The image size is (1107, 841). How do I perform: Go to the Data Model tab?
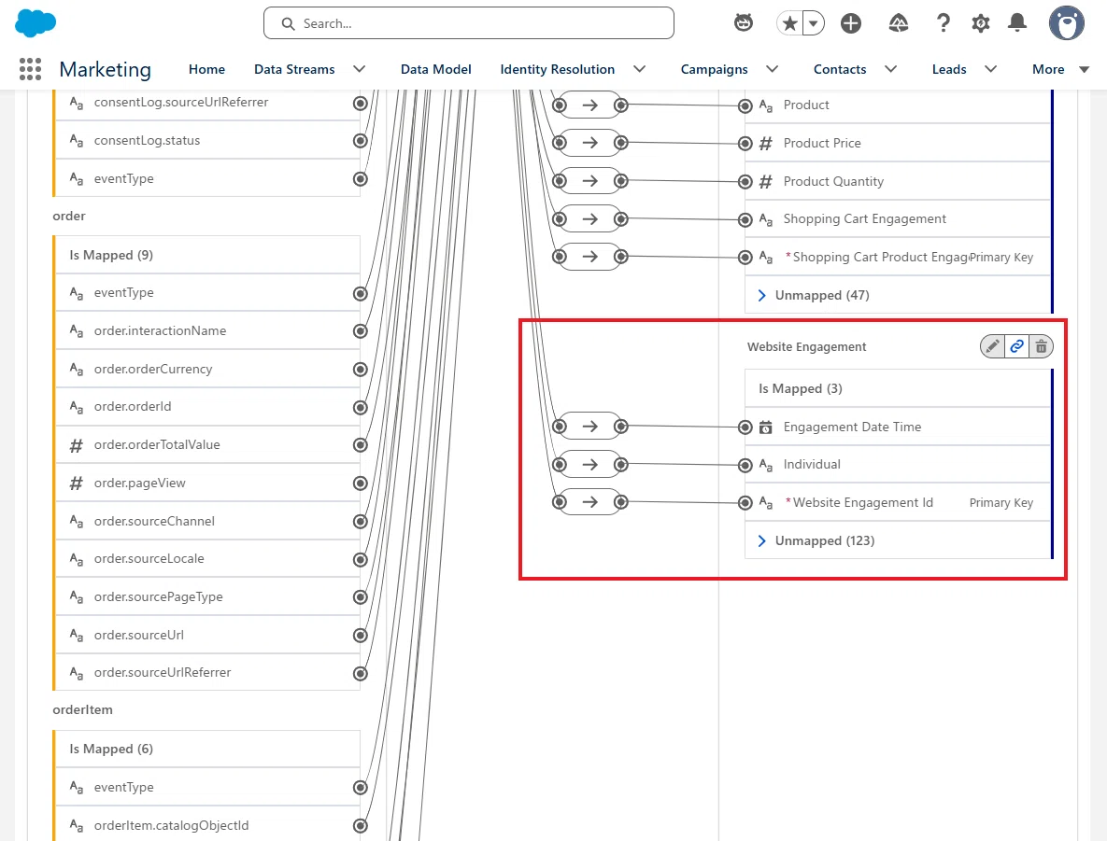click(435, 69)
